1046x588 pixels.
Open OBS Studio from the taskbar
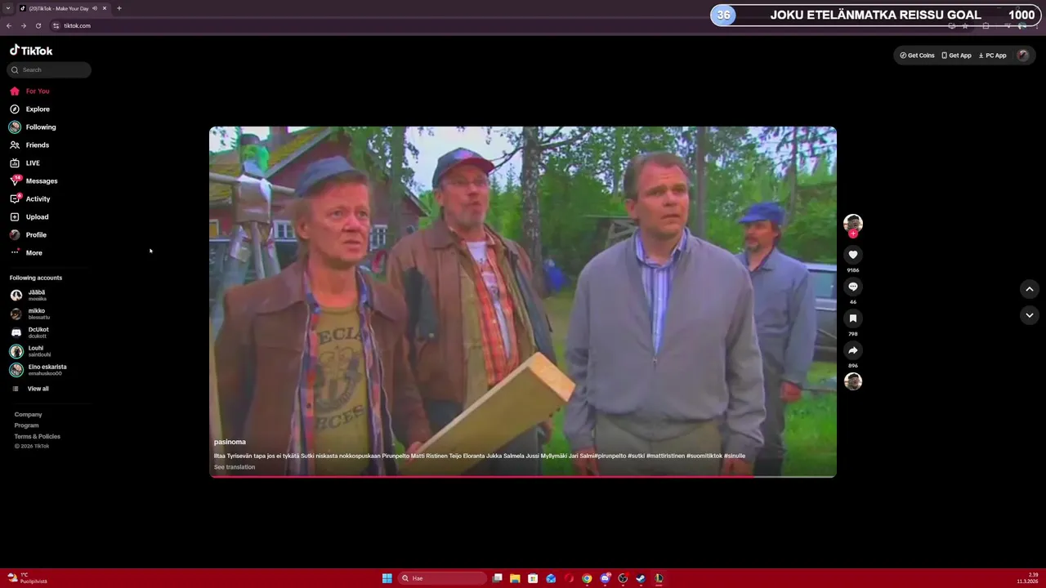[x=623, y=578]
